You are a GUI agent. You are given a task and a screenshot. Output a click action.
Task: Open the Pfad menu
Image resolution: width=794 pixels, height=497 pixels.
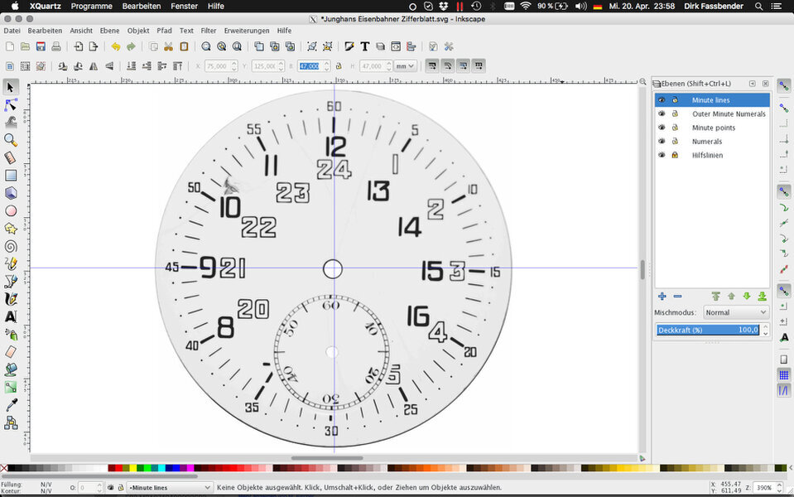coord(164,31)
